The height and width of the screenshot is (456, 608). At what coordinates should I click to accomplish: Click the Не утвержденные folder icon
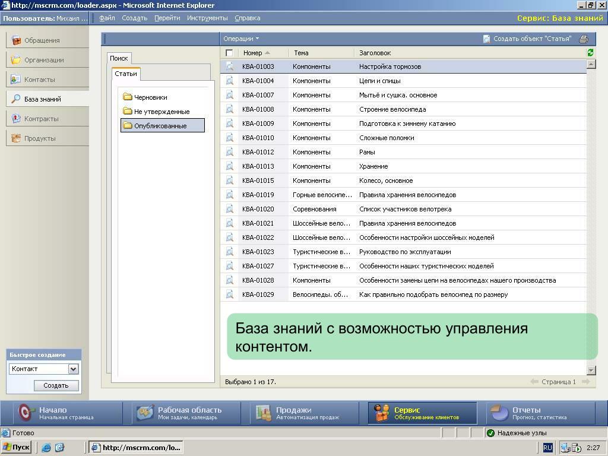tap(128, 111)
